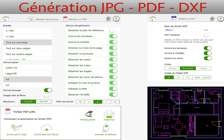
Task: Click the Nom du fichier DXF field
Action: tap(183, 30)
